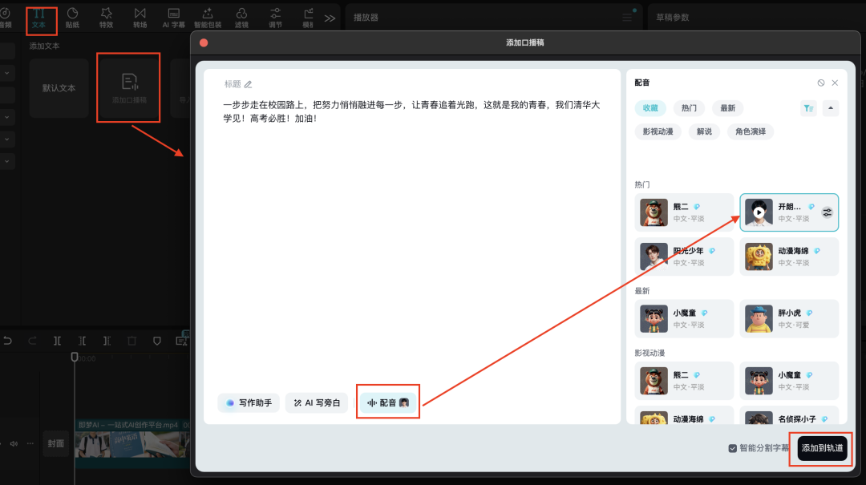Click the undo icon above the timeline
The height and width of the screenshot is (485, 866).
pyautogui.click(x=8, y=341)
